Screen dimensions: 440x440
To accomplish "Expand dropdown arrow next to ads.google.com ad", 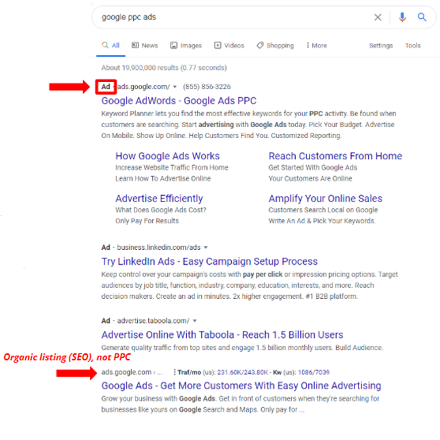I will 175,87.
